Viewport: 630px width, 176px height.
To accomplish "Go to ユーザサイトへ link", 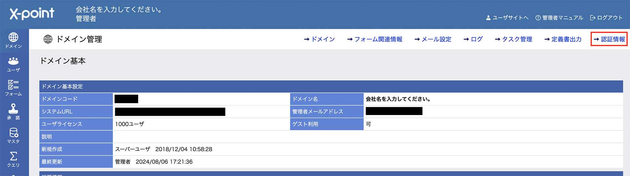I will click(x=507, y=18).
